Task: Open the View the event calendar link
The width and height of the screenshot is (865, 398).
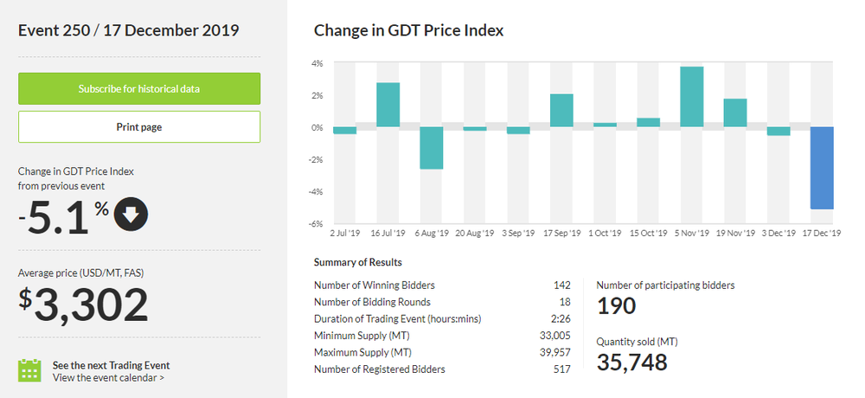Action: [108, 377]
